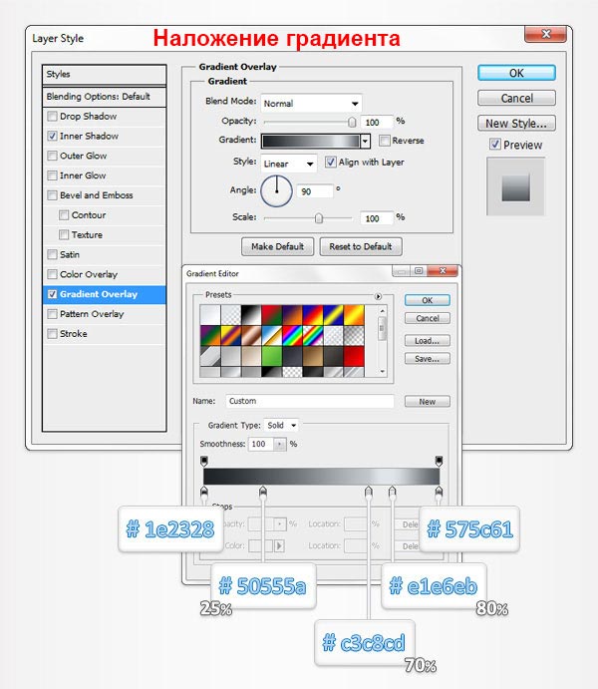
Task: Select the Texture label
Action: point(87,234)
